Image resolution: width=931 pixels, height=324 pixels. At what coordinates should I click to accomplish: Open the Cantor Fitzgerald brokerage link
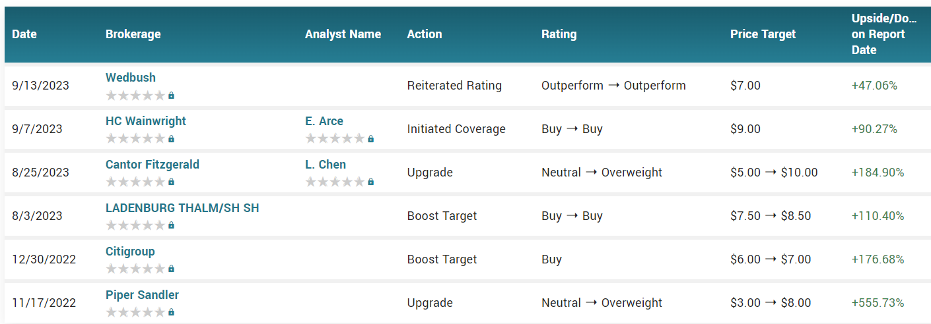coord(153,165)
